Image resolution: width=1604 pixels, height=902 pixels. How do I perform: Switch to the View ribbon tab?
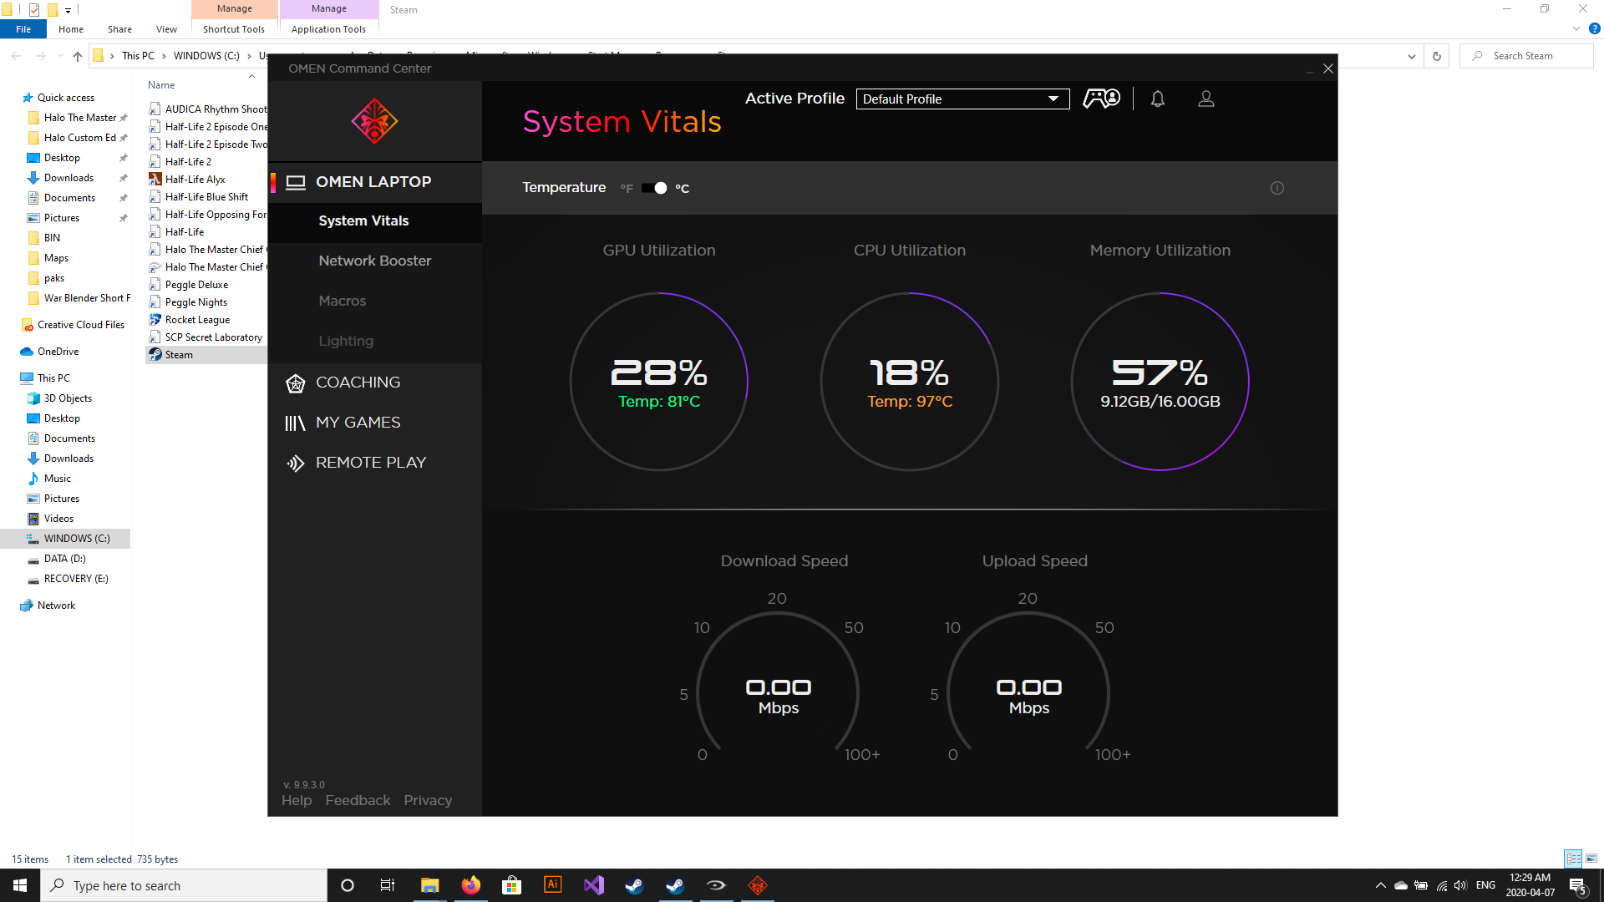tap(166, 29)
